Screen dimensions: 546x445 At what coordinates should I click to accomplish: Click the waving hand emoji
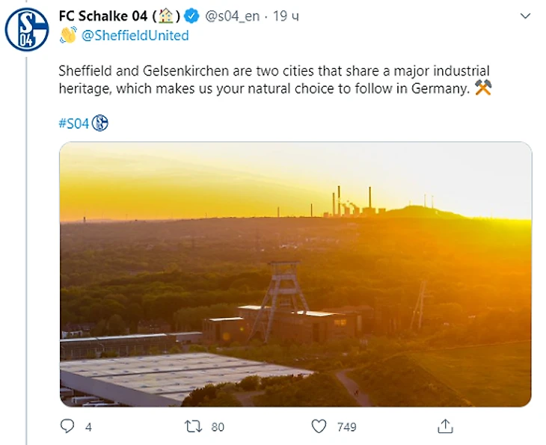click(x=67, y=35)
